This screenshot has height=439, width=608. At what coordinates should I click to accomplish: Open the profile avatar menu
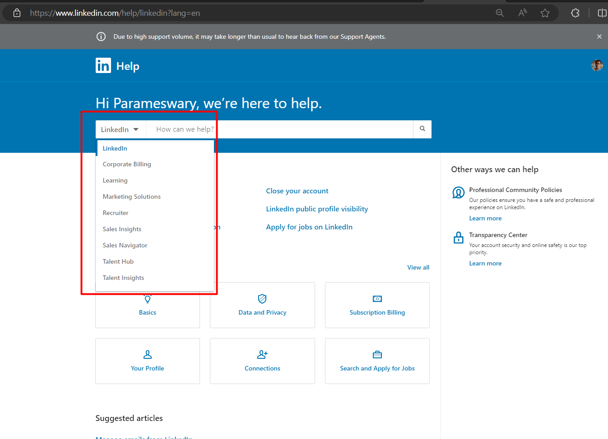[x=597, y=65]
